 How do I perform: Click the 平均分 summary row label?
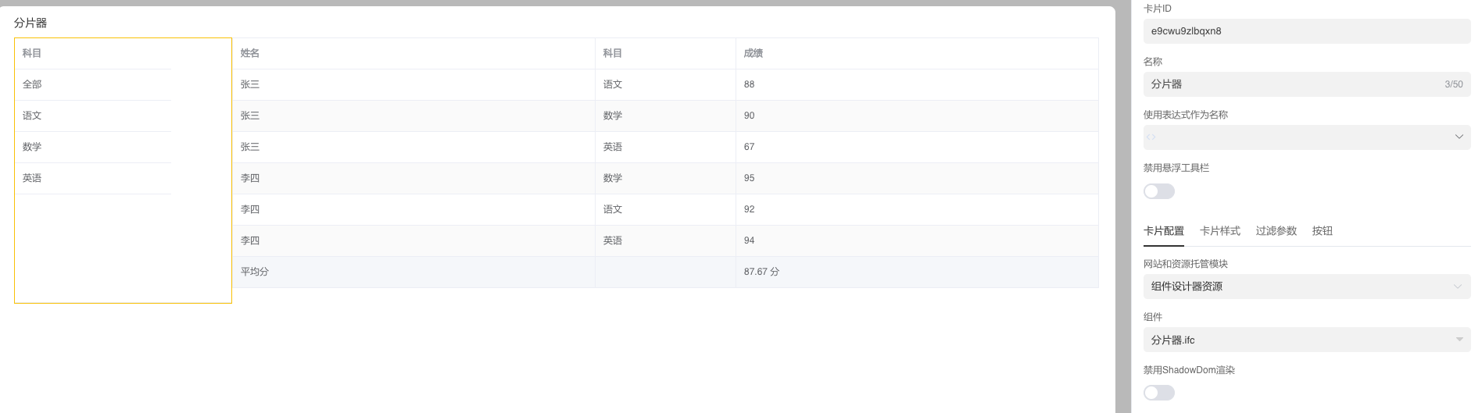[x=255, y=272]
